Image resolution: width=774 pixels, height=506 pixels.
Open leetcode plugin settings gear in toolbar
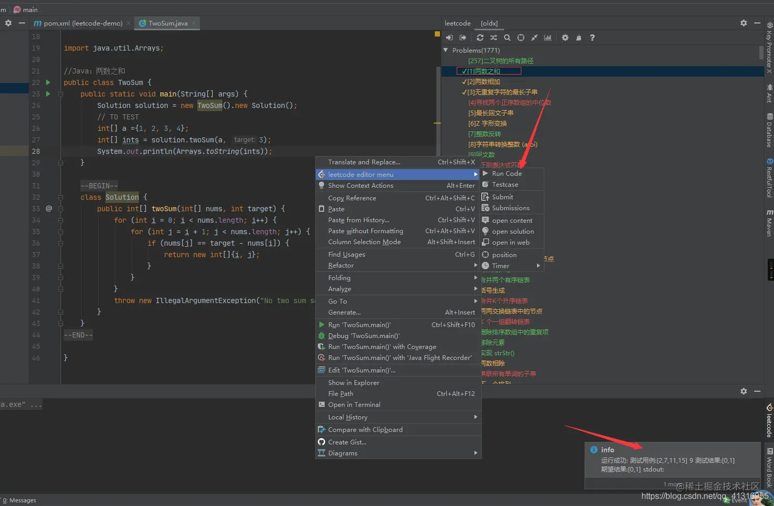coord(565,38)
